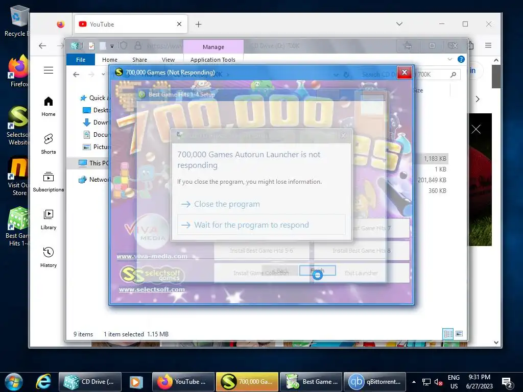
Task: Select the 360 KB file row
Action: 432,191
